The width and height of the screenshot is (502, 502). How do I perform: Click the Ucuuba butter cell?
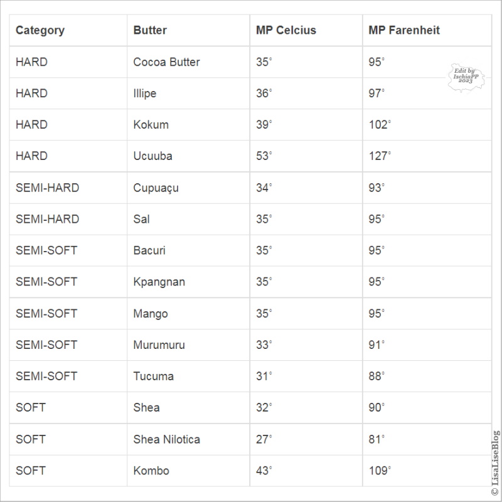click(152, 156)
